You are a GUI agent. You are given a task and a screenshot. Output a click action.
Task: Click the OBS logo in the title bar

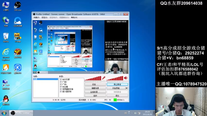(x=34, y=14)
